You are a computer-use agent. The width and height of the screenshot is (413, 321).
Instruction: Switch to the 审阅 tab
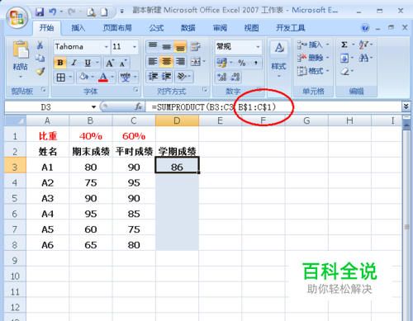click(x=220, y=28)
